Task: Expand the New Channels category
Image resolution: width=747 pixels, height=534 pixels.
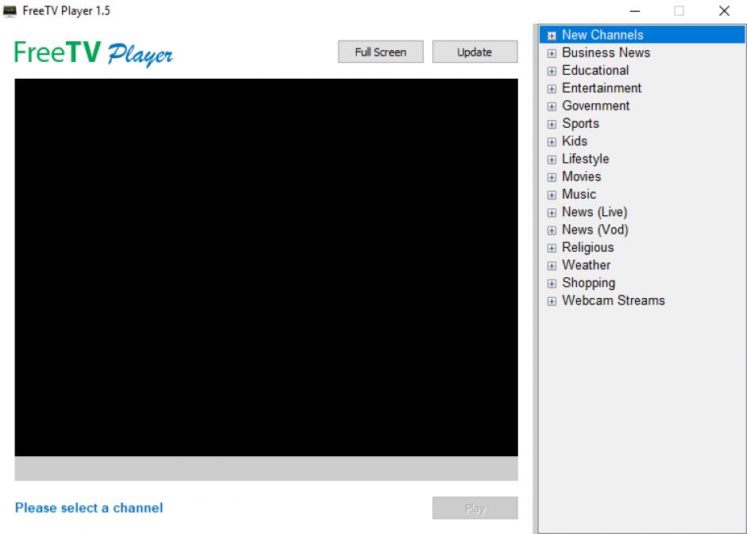Action: [x=552, y=36]
